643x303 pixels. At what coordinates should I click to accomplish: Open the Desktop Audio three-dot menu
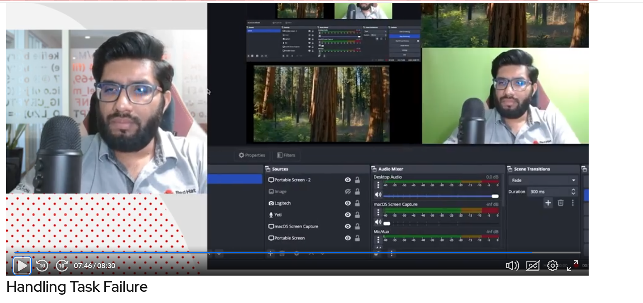pos(378,185)
